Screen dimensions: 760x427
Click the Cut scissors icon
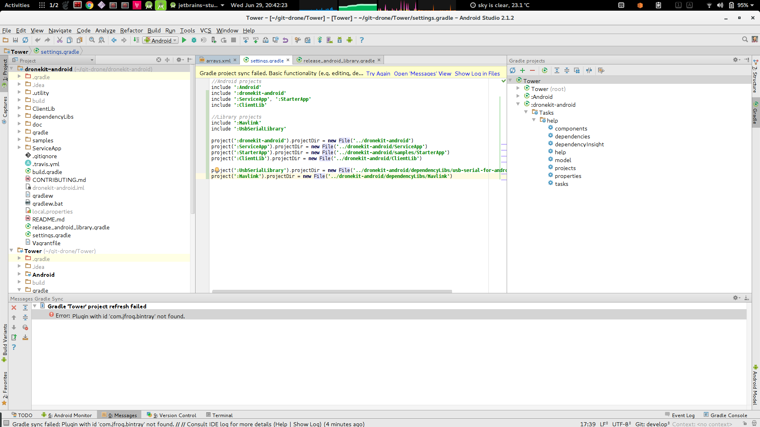coord(60,40)
